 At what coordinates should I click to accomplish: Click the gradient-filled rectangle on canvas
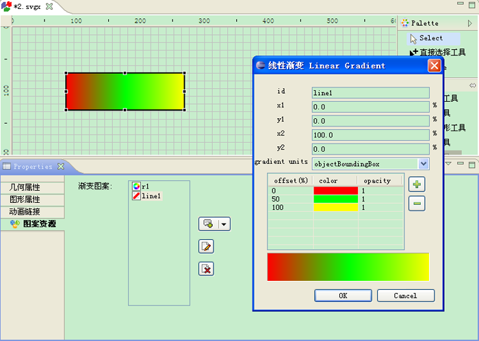[125, 92]
